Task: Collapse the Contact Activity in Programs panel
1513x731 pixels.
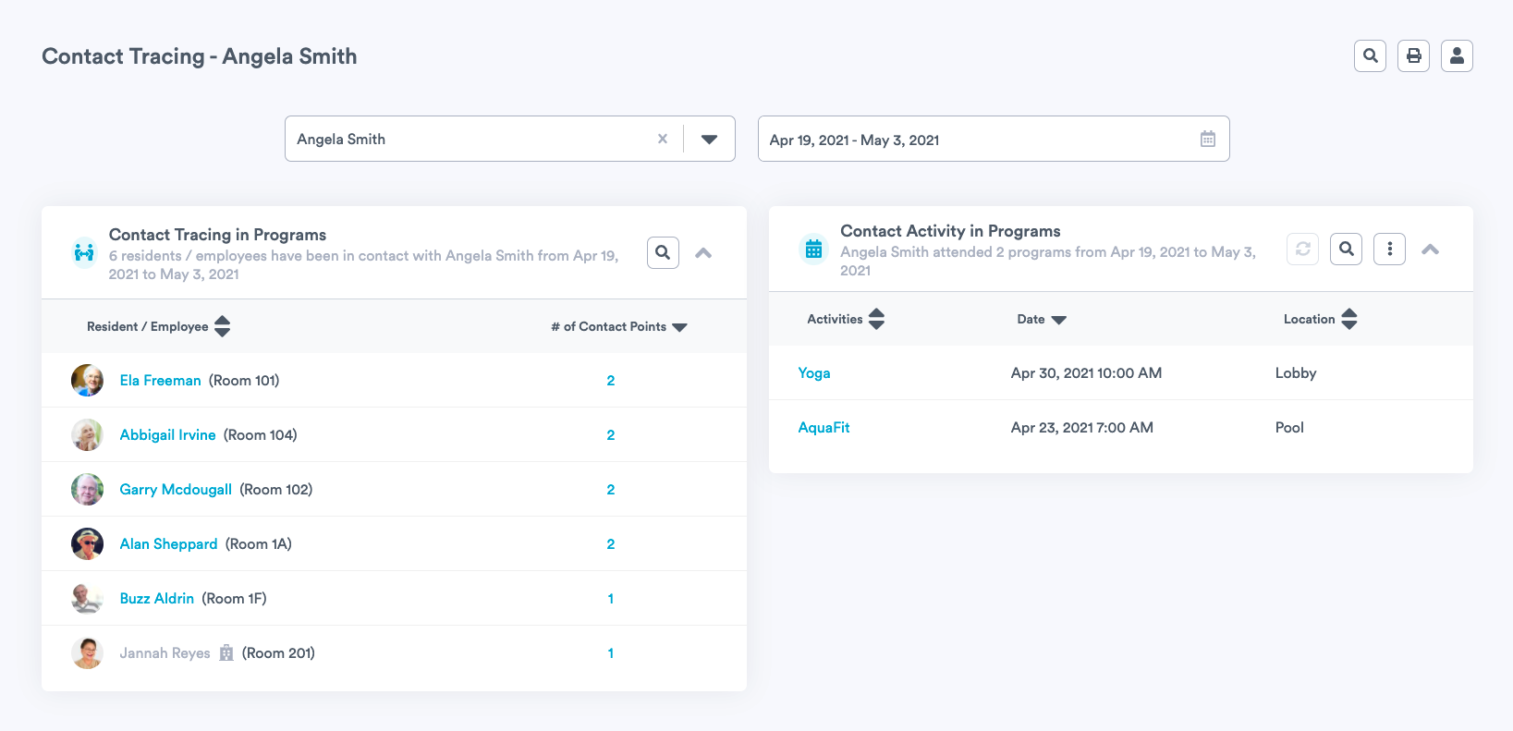Action: click(x=1430, y=250)
